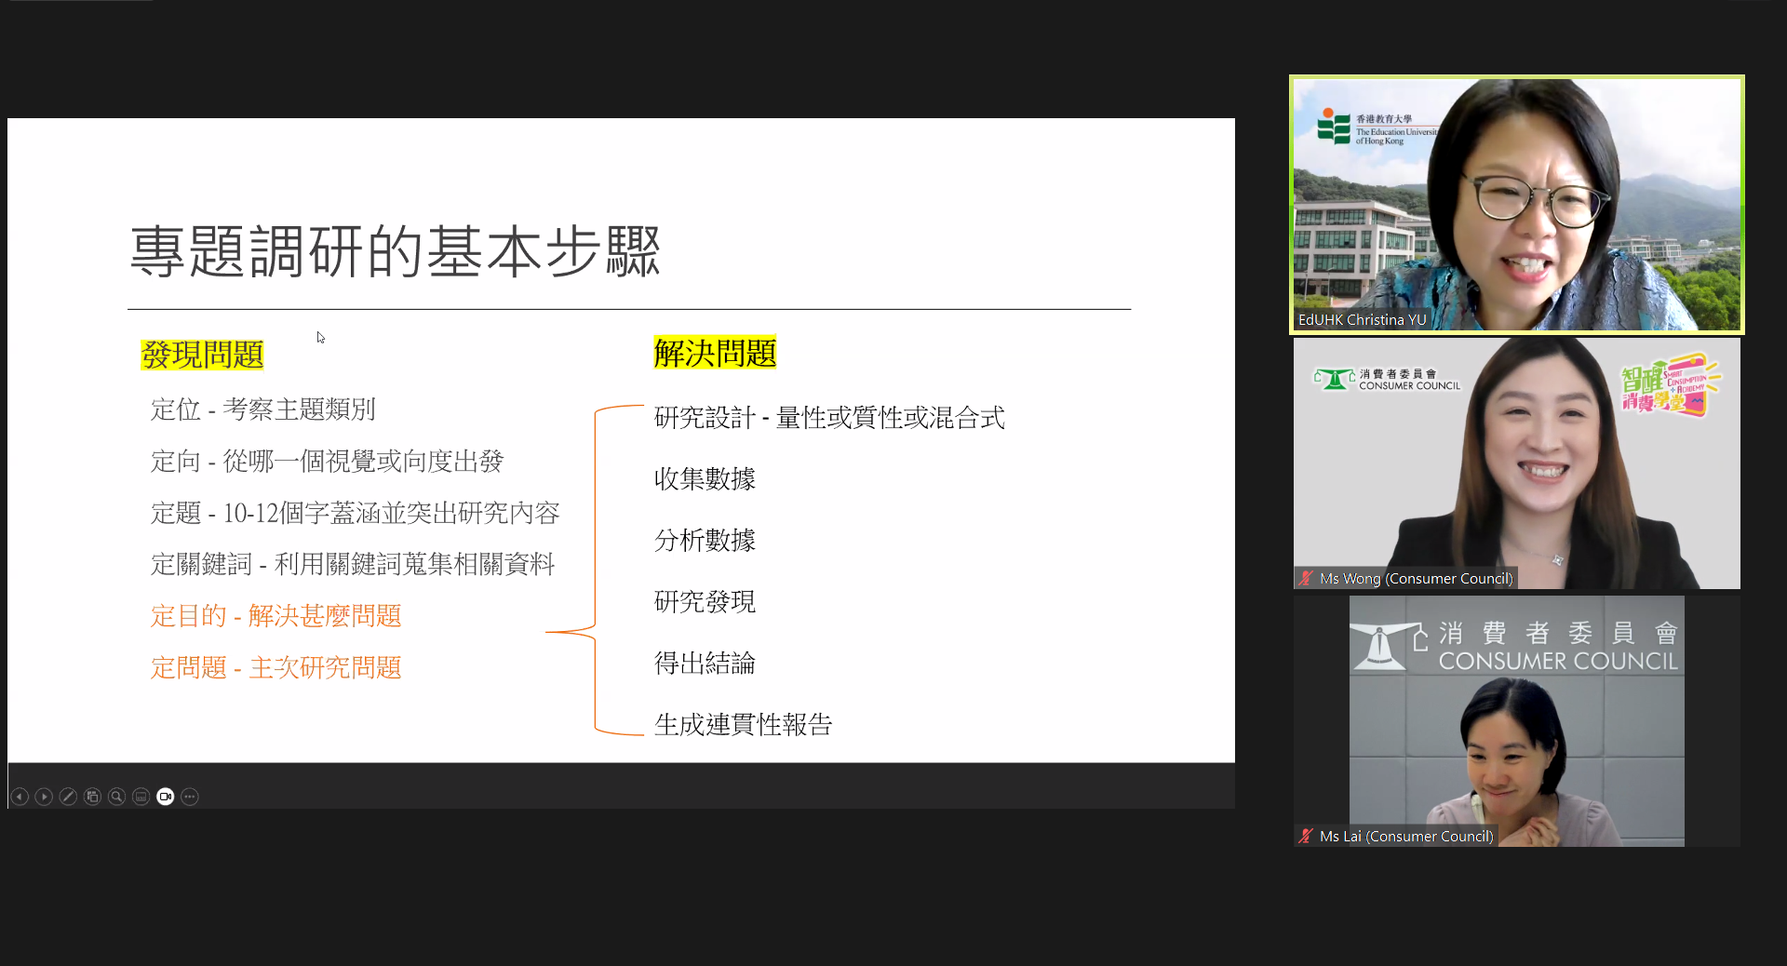Click the orange text 定目的 - 解決甚麼問題

tap(275, 616)
